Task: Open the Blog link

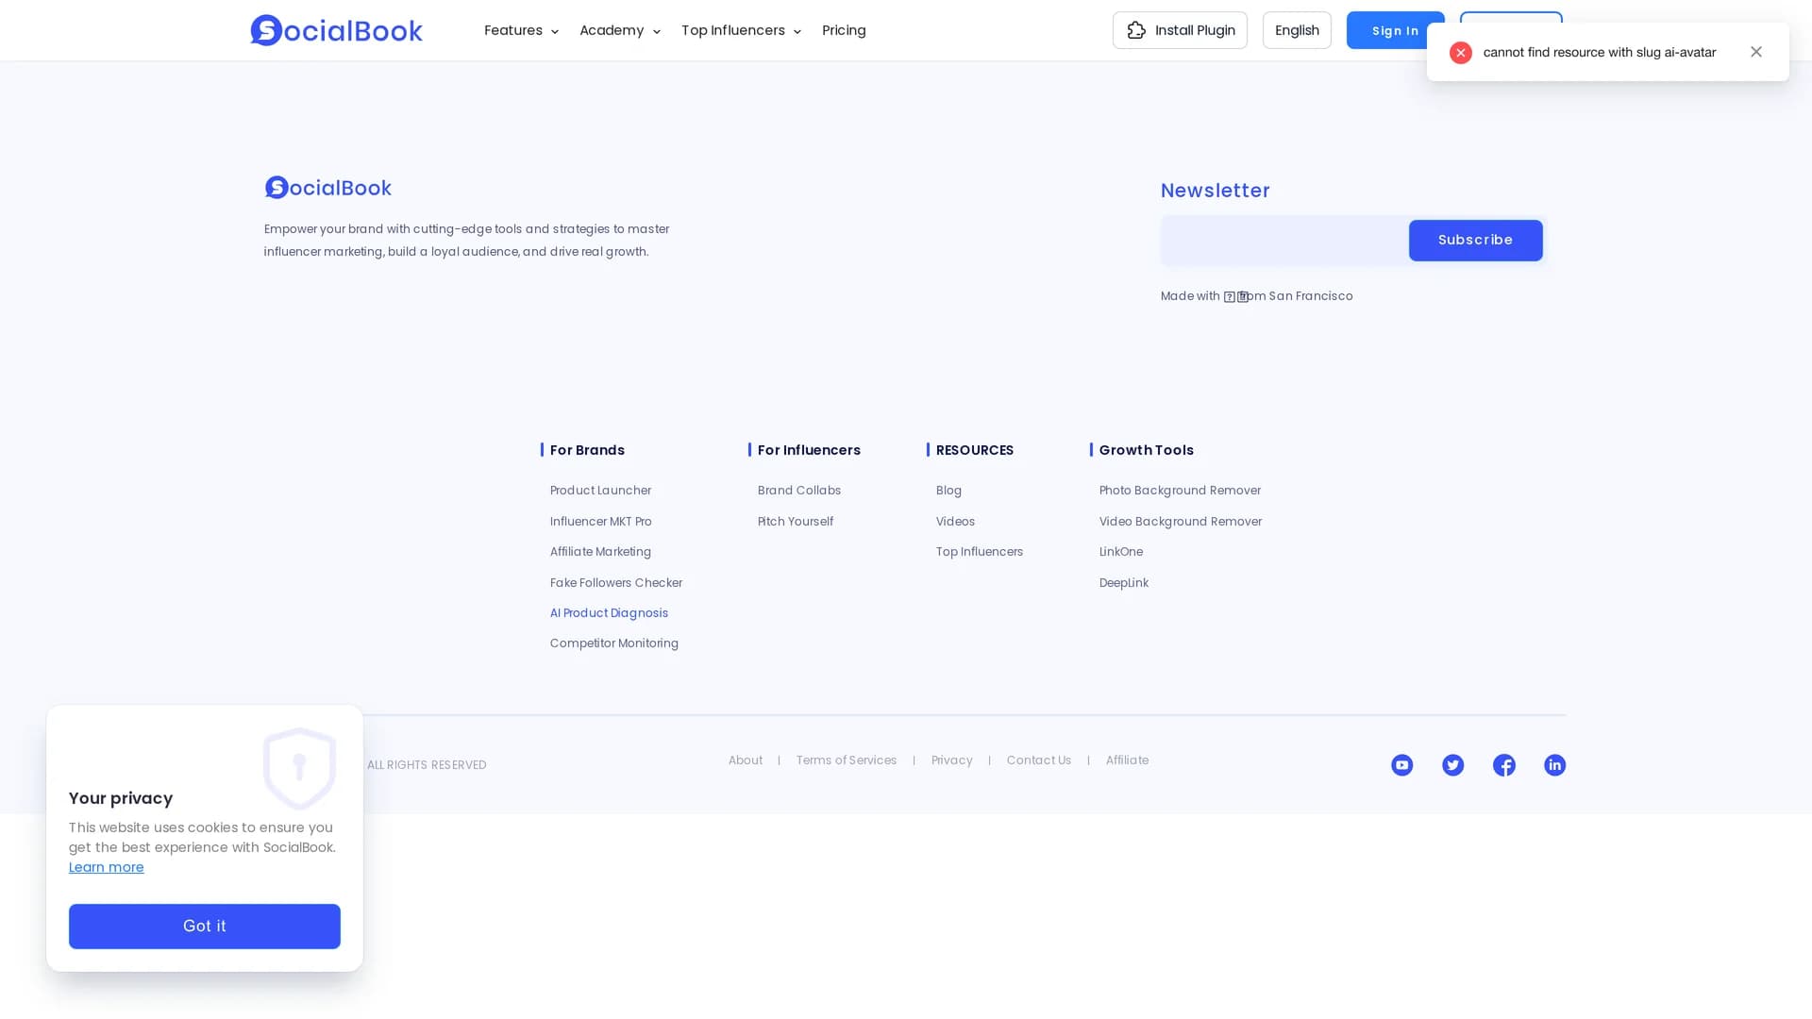Action: pyautogui.click(x=948, y=491)
